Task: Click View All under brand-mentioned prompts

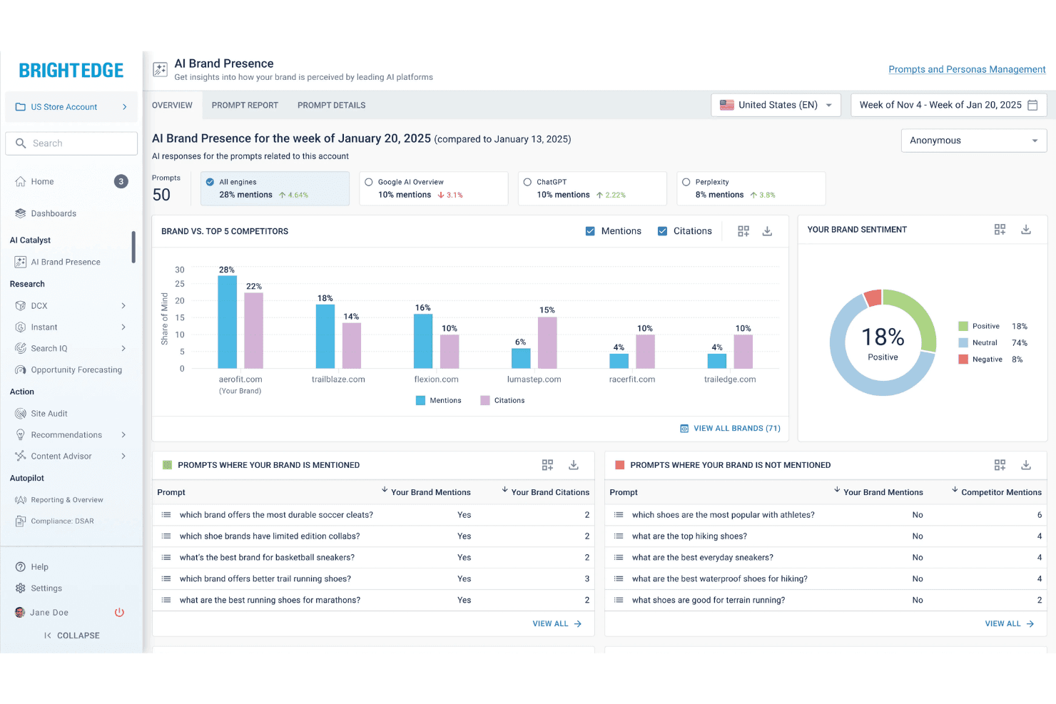Action: (x=557, y=623)
